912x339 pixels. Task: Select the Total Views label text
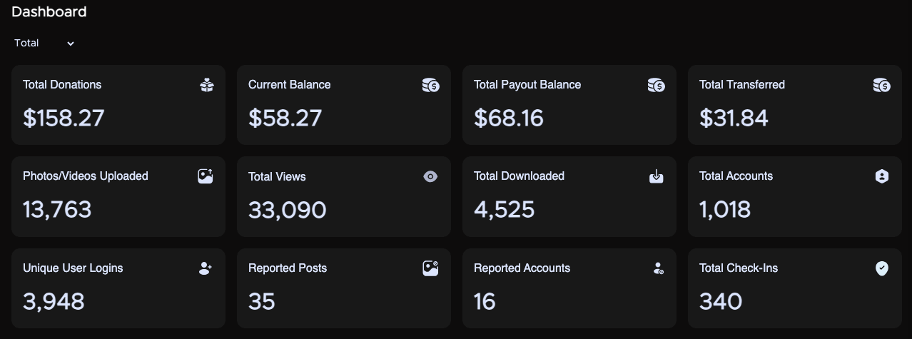point(277,176)
